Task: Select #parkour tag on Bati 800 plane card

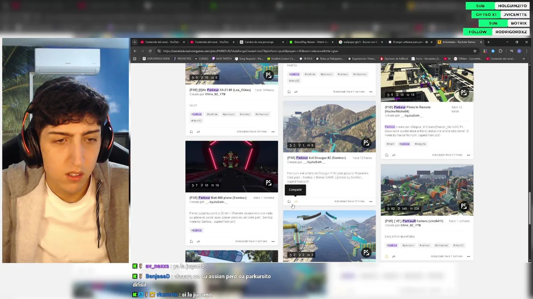Action: click(x=196, y=230)
